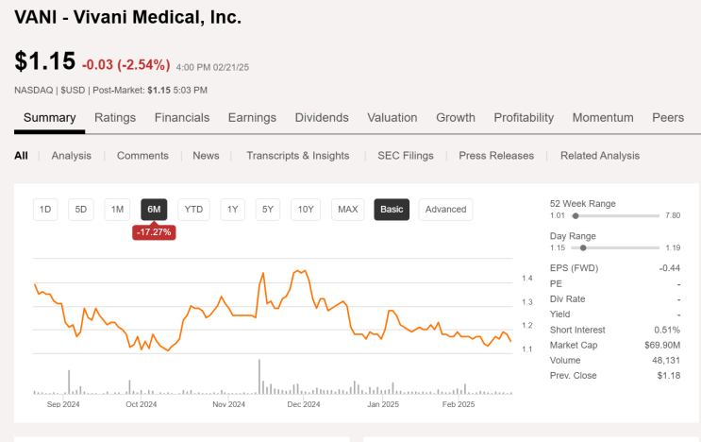Image resolution: width=701 pixels, height=442 pixels.
Task: View the Momentum tab
Action: [603, 118]
